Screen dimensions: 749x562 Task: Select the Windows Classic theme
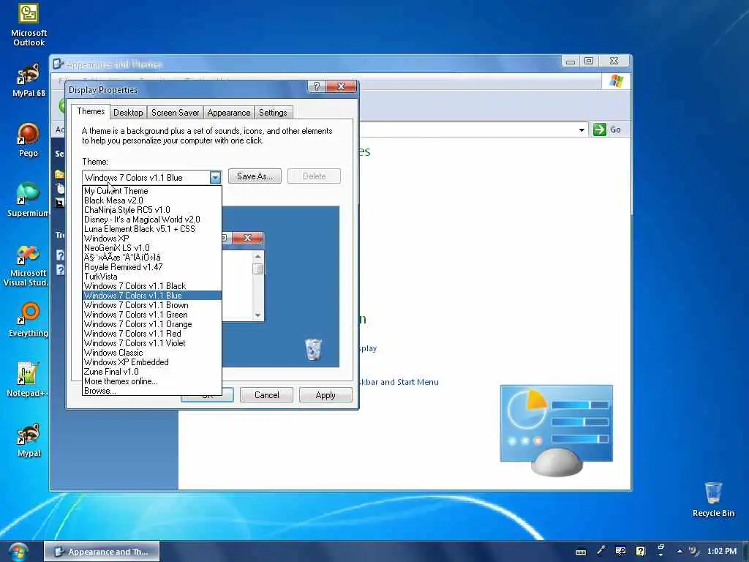coord(152,353)
